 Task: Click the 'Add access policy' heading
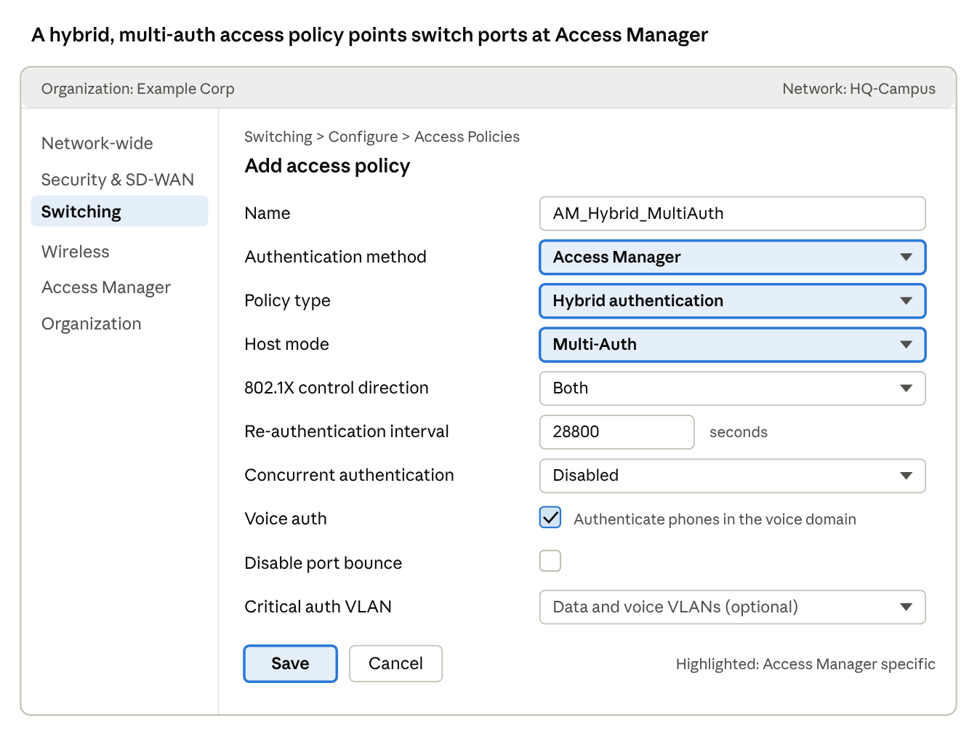tap(327, 167)
